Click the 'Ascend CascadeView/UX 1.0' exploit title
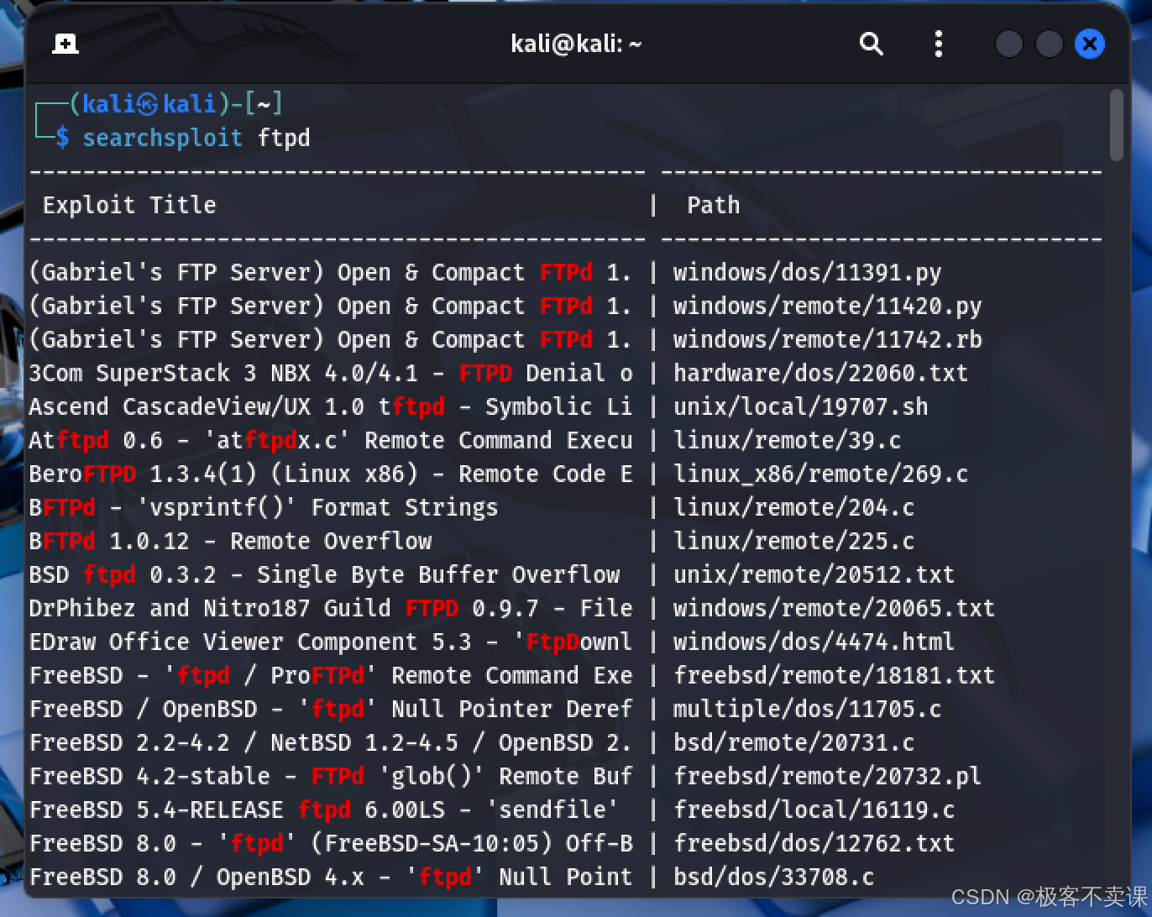 tap(331, 406)
